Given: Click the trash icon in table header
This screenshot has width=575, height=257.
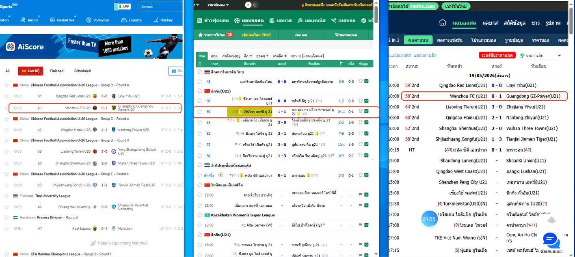Looking at the screenshot, I should (199, 64).
